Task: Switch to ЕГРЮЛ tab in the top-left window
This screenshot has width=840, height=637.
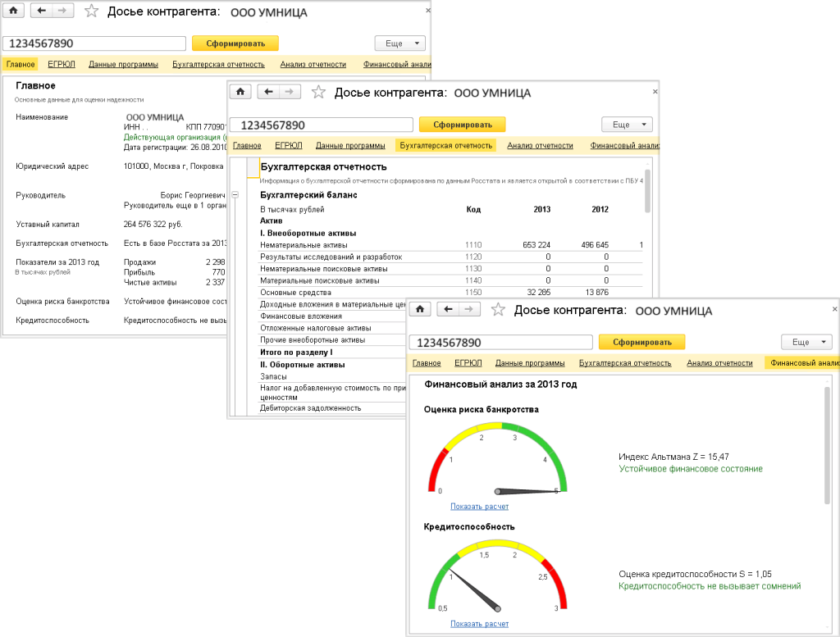Action: 61,64
